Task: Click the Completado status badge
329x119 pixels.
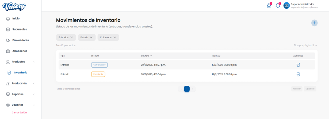Action: (x=100, y=65)
